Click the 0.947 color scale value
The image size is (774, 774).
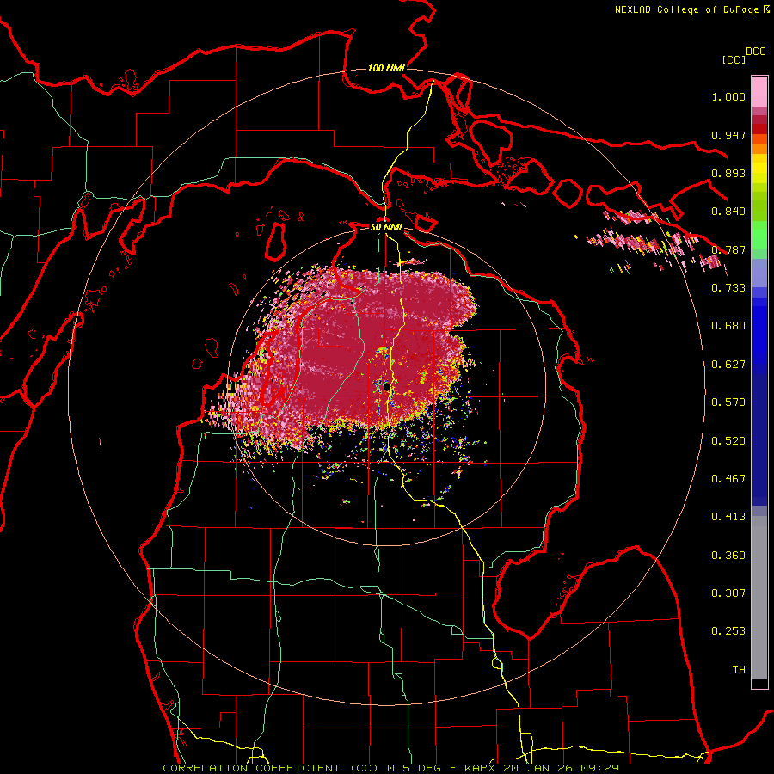coord(728,135)
